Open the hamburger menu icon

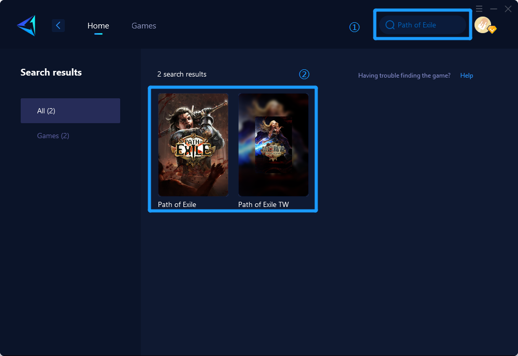(479, 9)
